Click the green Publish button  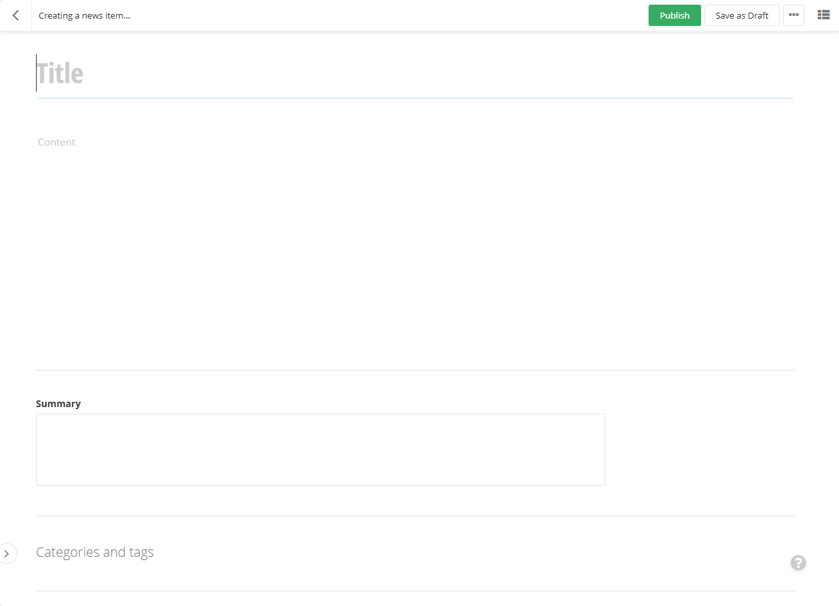pos(674,15)
